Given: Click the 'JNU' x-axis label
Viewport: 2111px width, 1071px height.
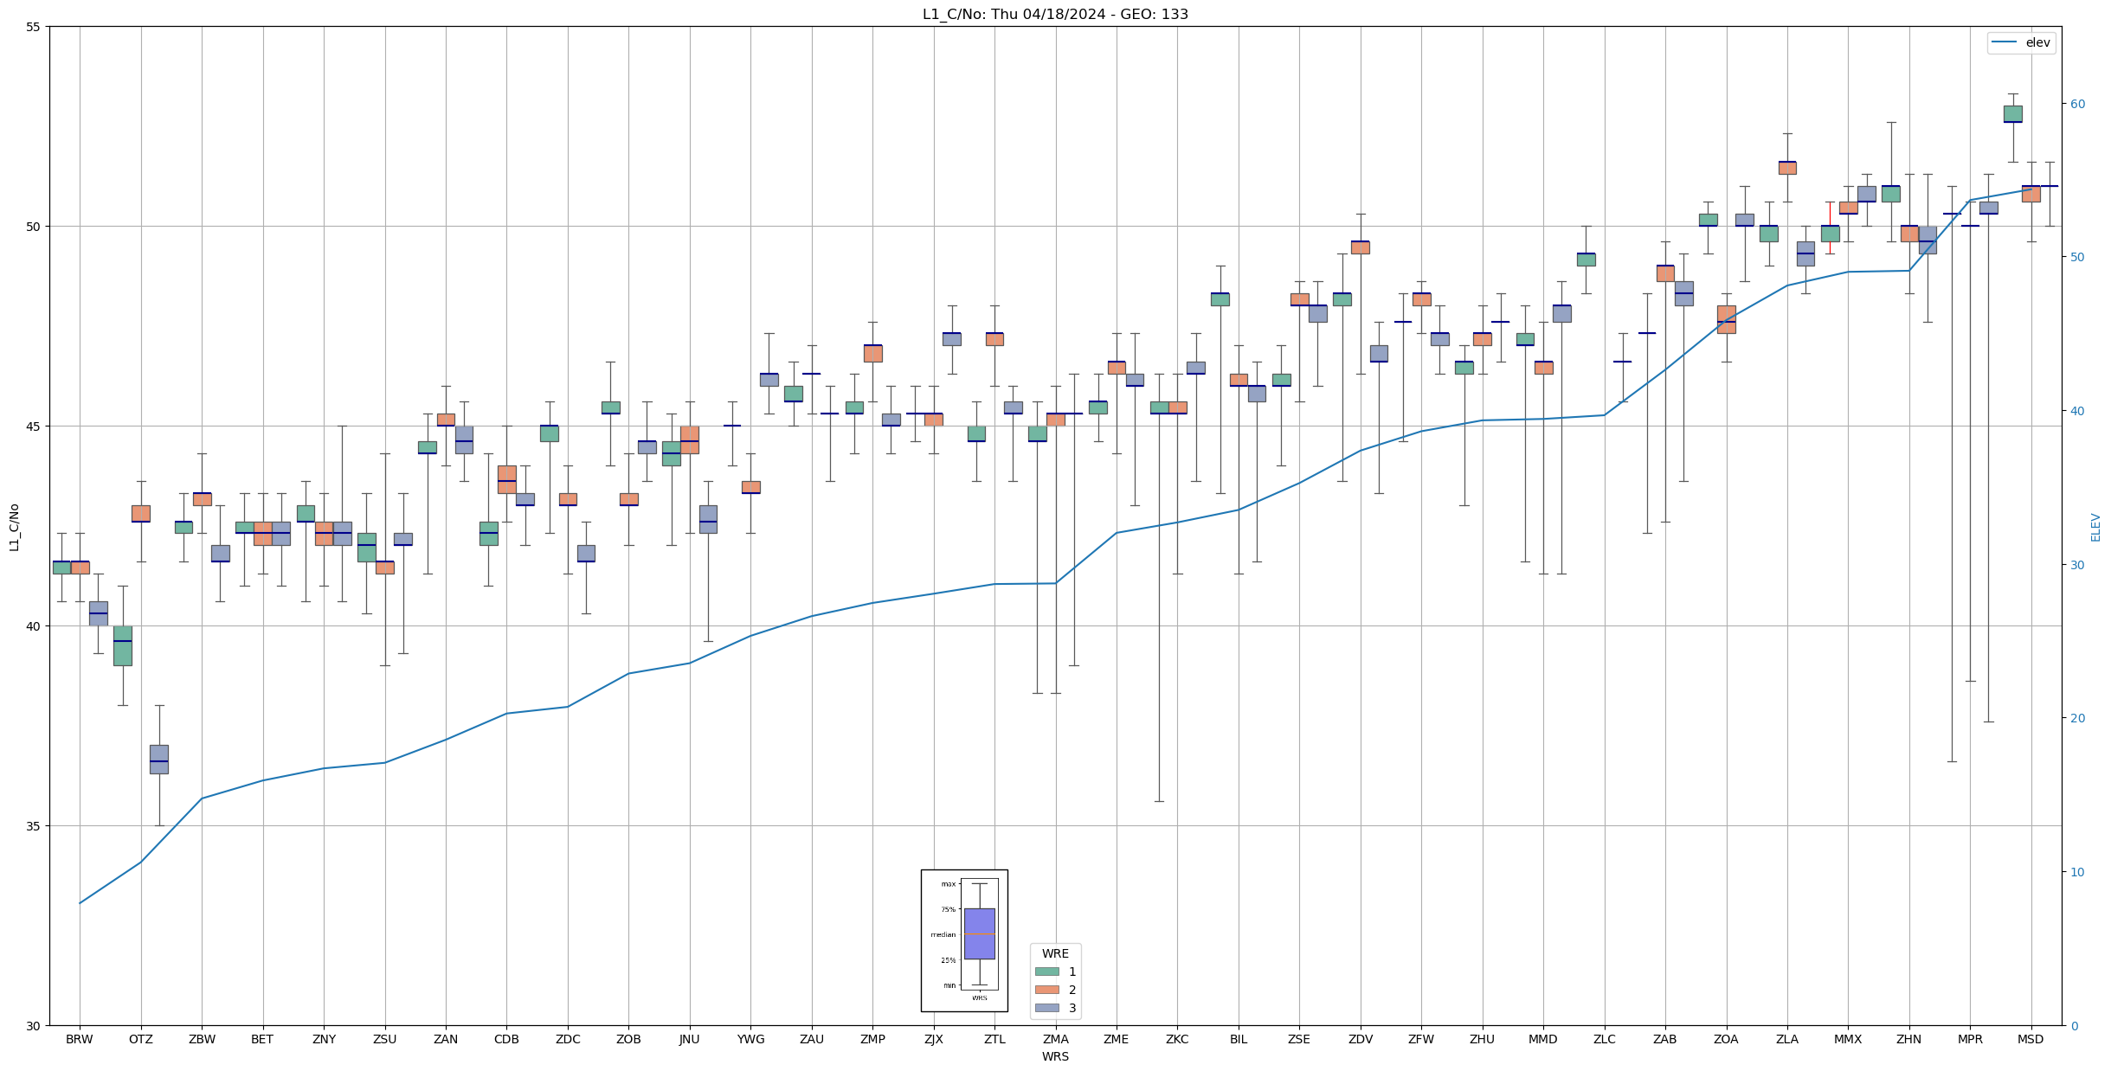Looking at the screenshot, I should (689, 1039).
